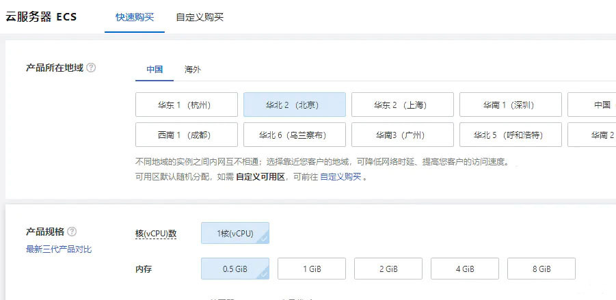This screenshot has height=300, width=616.
Task: Choose region 华北 2 (北京)
Action: 295,105
